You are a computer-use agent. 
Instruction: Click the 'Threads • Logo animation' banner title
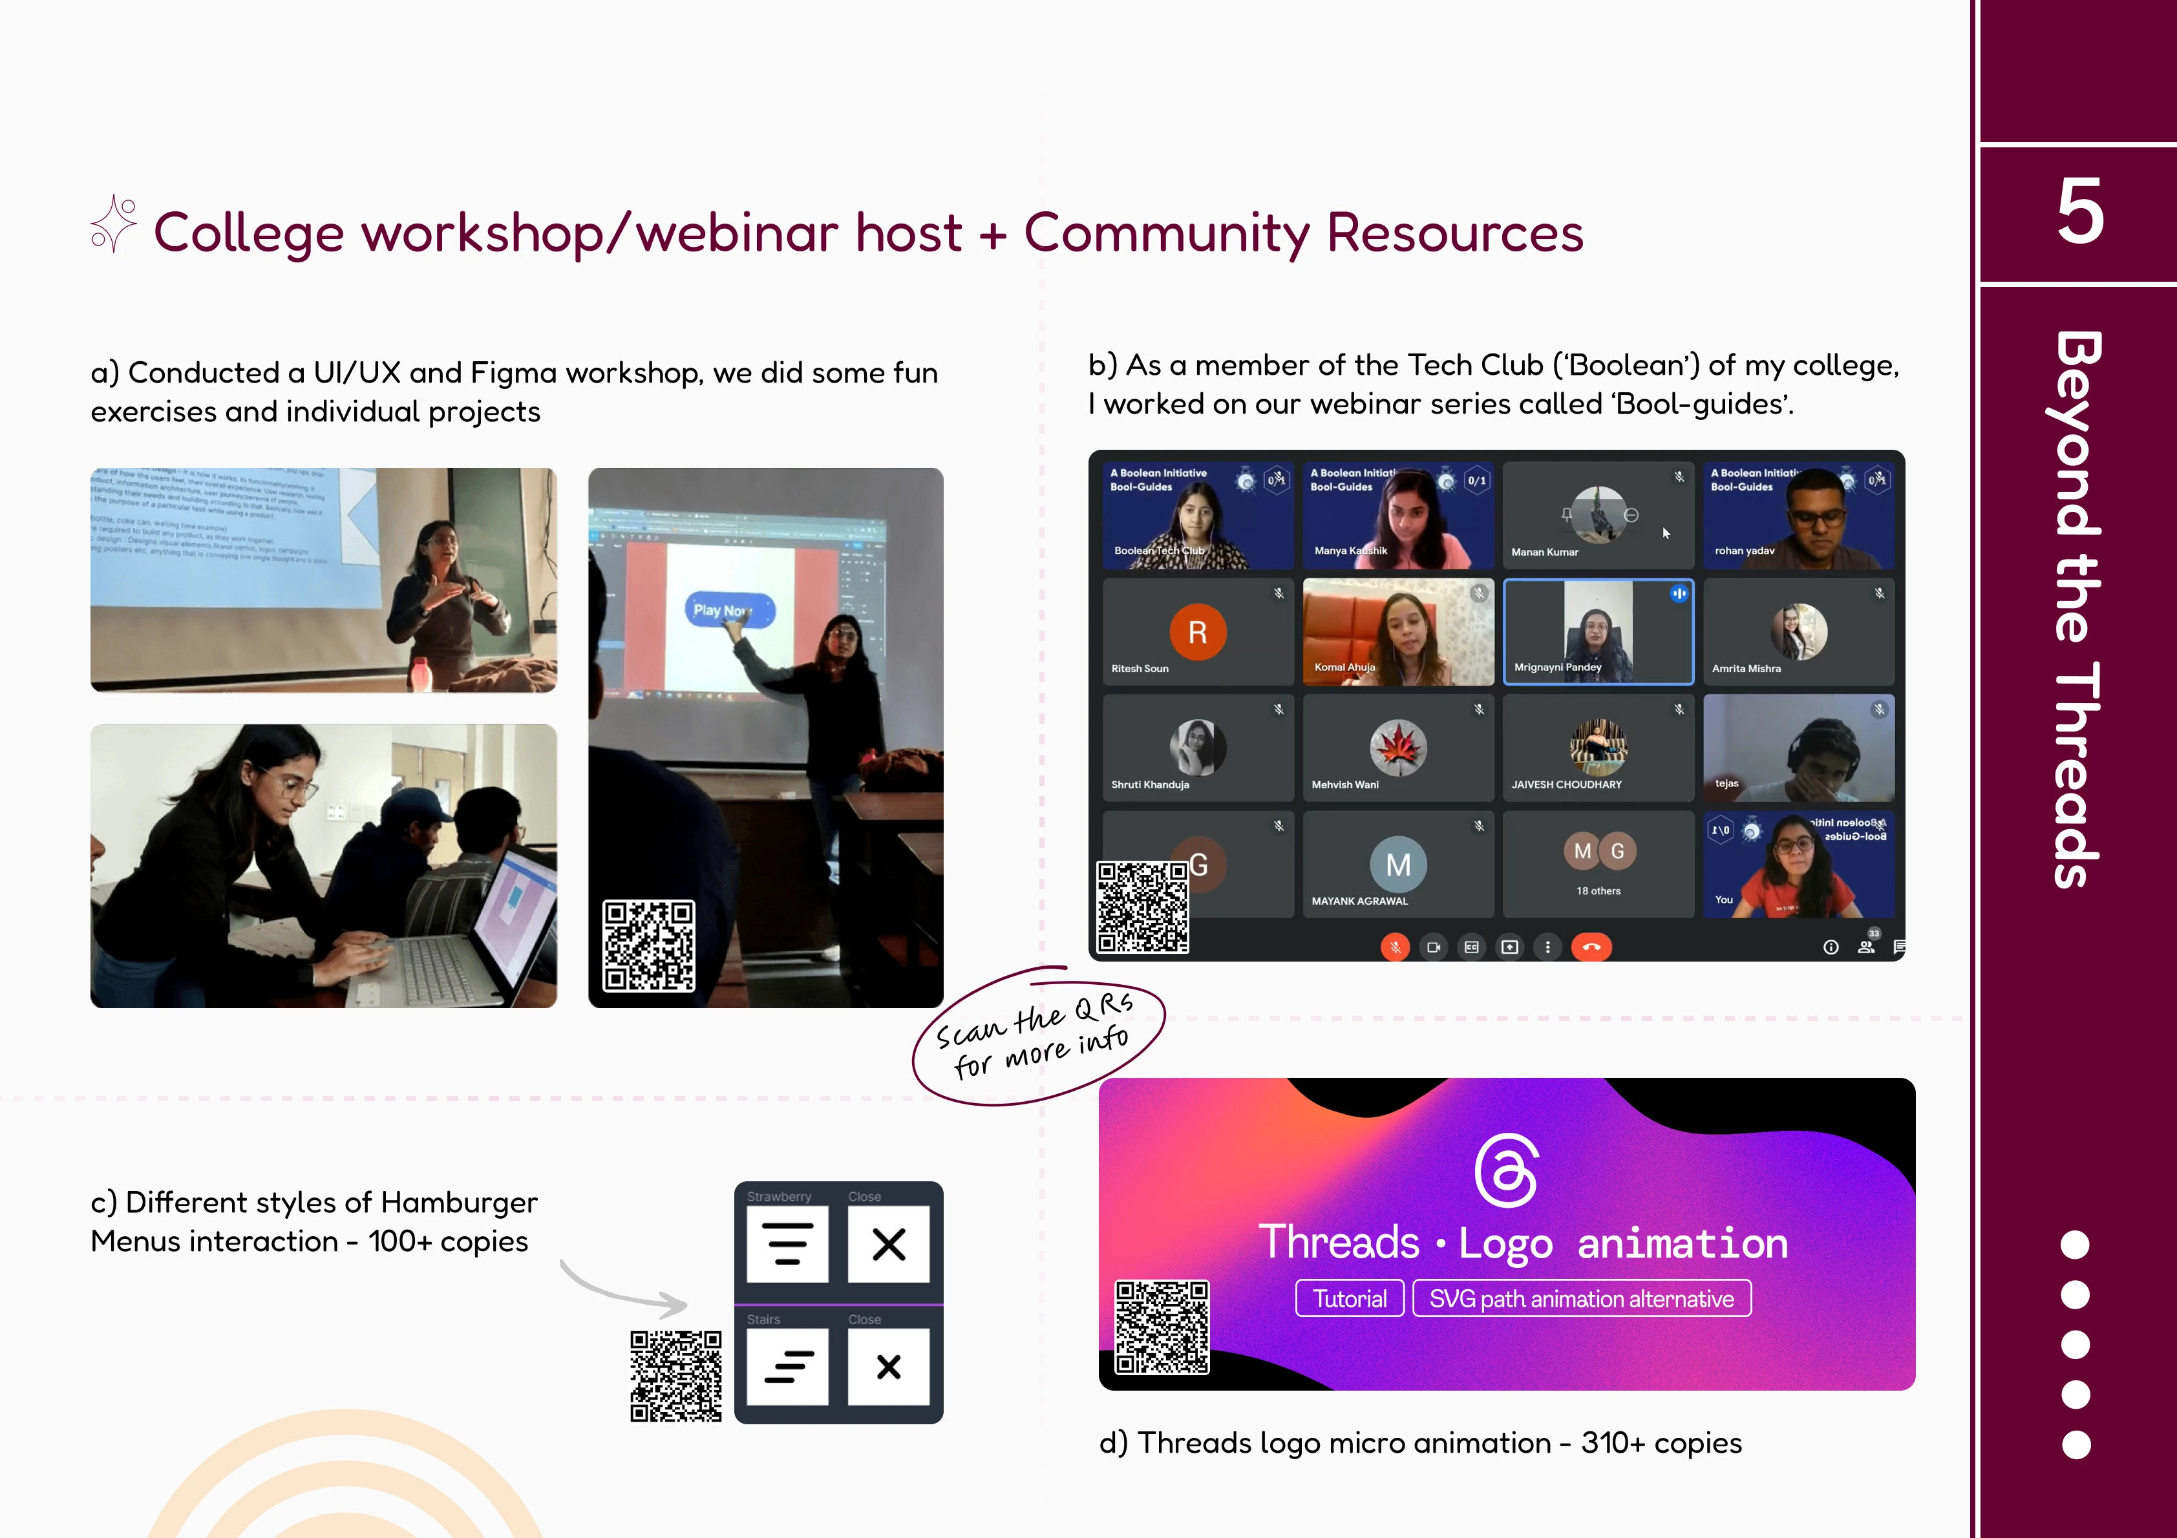(1523, 1242)
